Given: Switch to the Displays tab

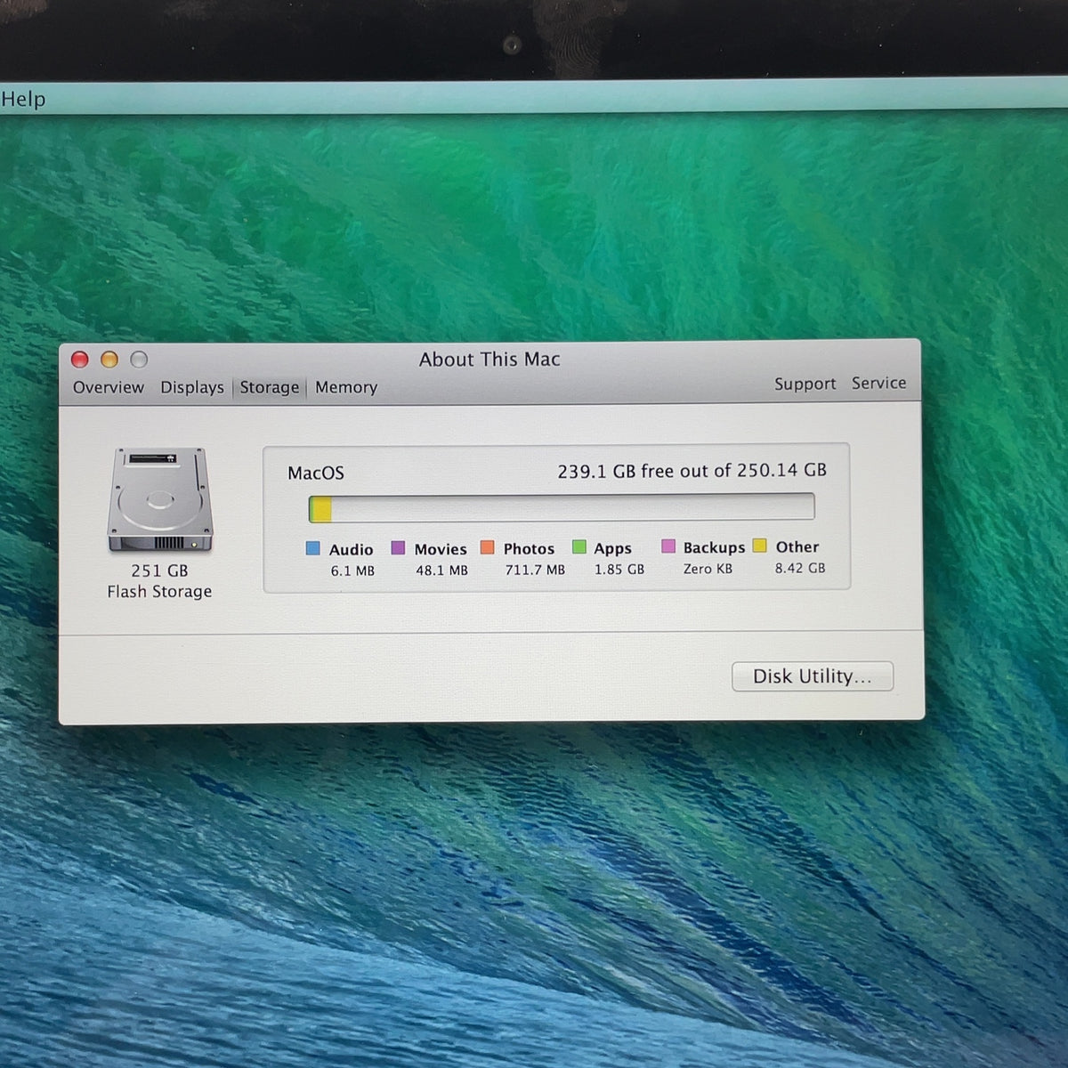Looking at the screenshot, I should pyautogui.click(x=192, y=387).
